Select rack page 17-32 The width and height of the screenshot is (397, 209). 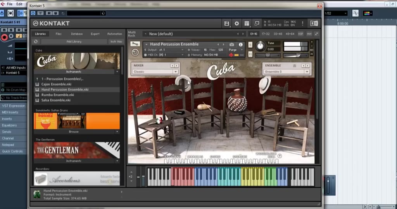click(x=266, y=34)
